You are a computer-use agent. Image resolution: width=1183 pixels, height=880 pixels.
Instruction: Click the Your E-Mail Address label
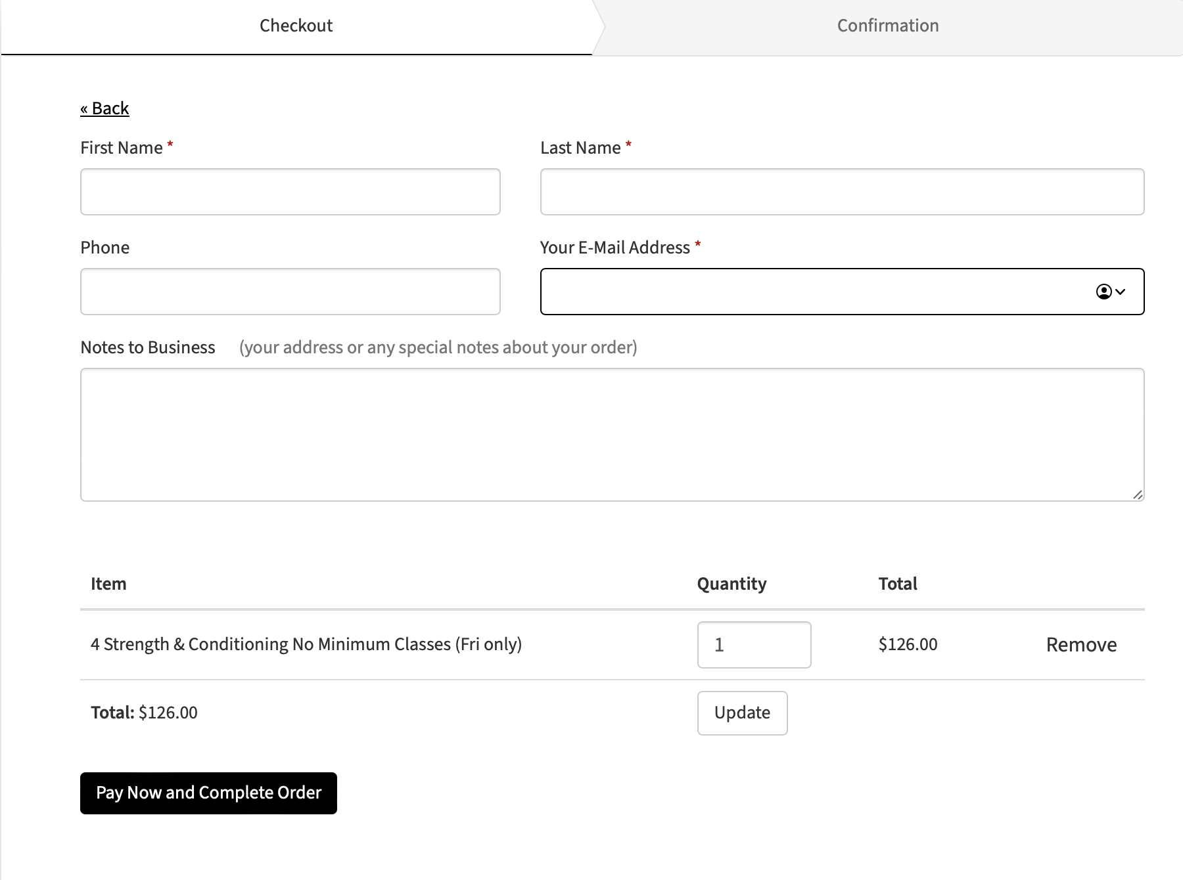tap(615, 248)
